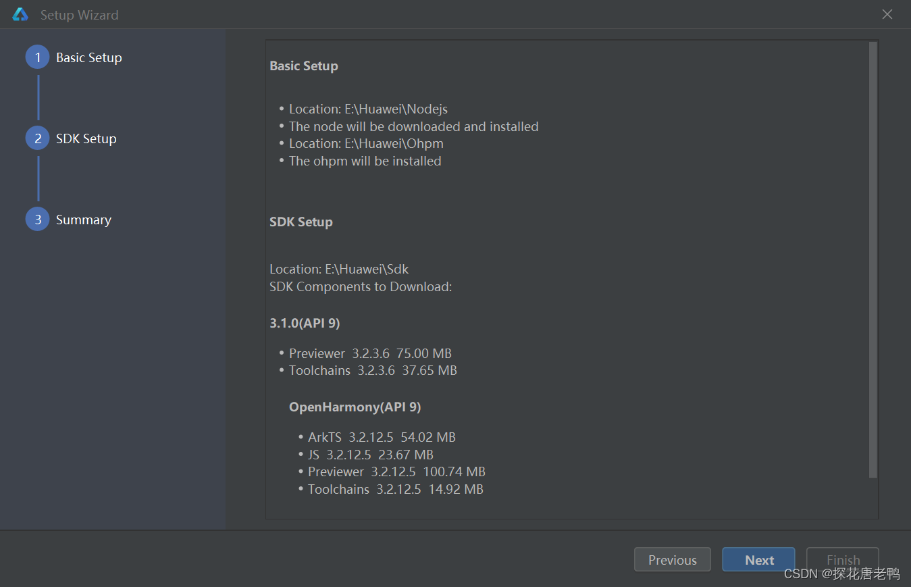
Task: Open the Basic Setup step label
Action: click(x=89, y=57)
